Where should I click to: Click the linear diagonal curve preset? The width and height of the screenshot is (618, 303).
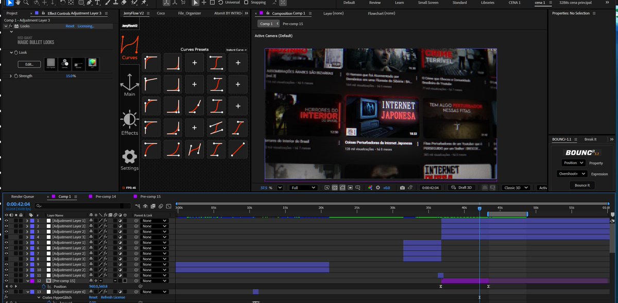pos(238,149)
